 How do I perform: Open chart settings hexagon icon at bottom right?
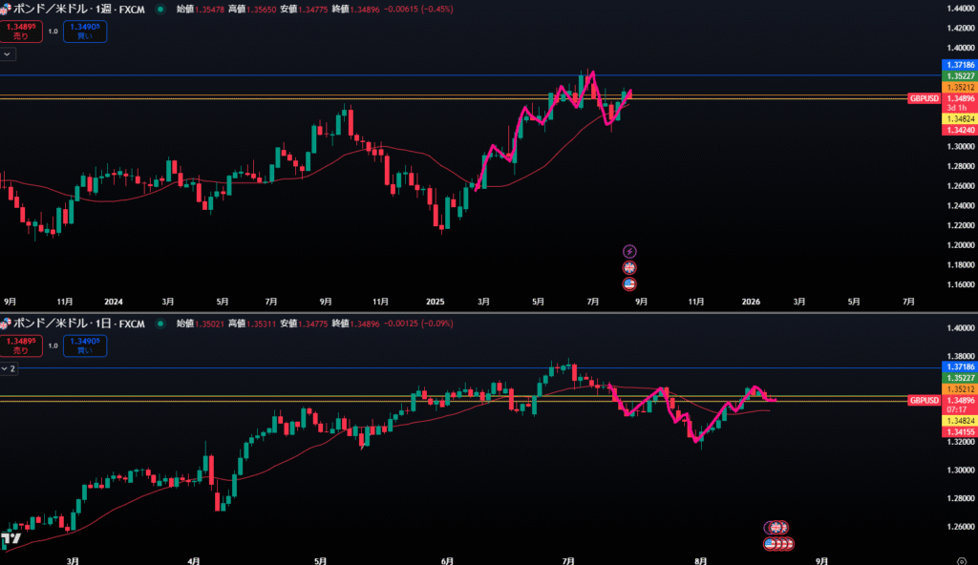962,561
